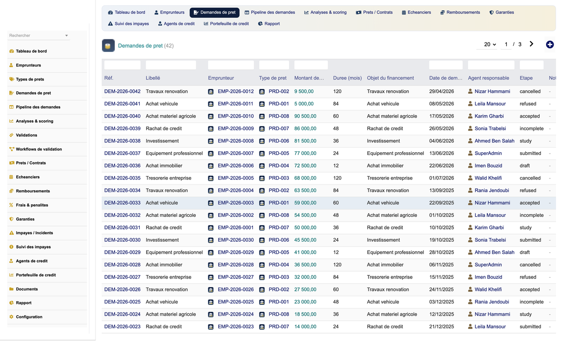The height and width of the screenshot is (348, 562).
Task: Open Garanties top tab
Action: 502,12
